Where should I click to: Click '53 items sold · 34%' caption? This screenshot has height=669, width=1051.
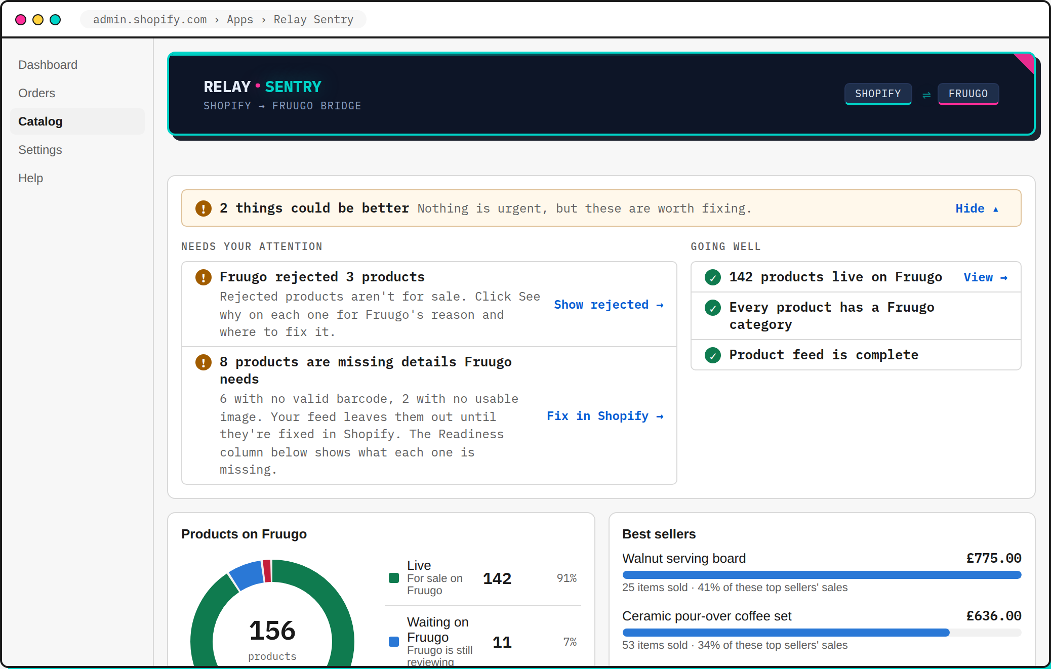point(735,645)
